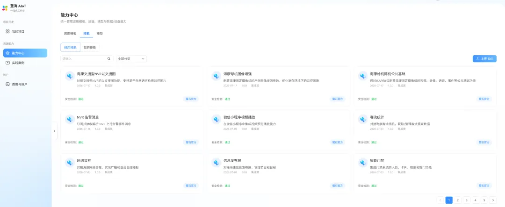Click the 微信小程序视频播放 skill icon
Viewport: 505px width, 207px height.
tap(216, 119)
